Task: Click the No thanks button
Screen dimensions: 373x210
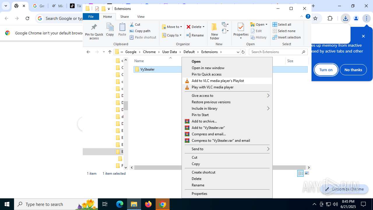Action: (353, 70)
